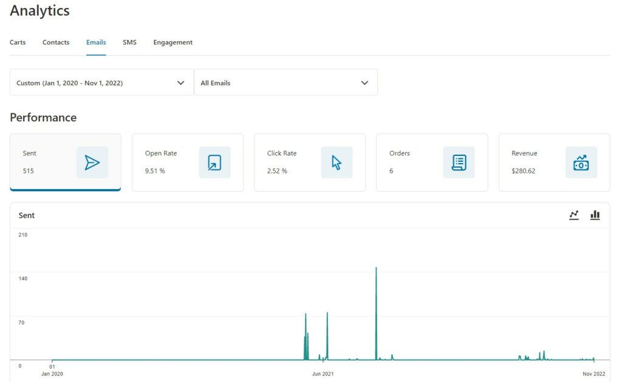Image resolution: width=622 pixels, height=382 pixels.
Task: Click the orders count value 6
Action: click(x=391, y=171)
